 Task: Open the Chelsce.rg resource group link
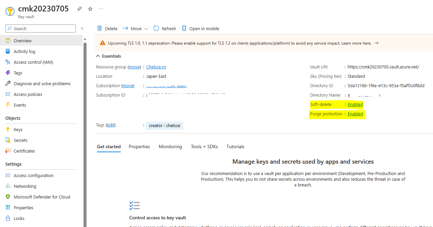[156, 67]
